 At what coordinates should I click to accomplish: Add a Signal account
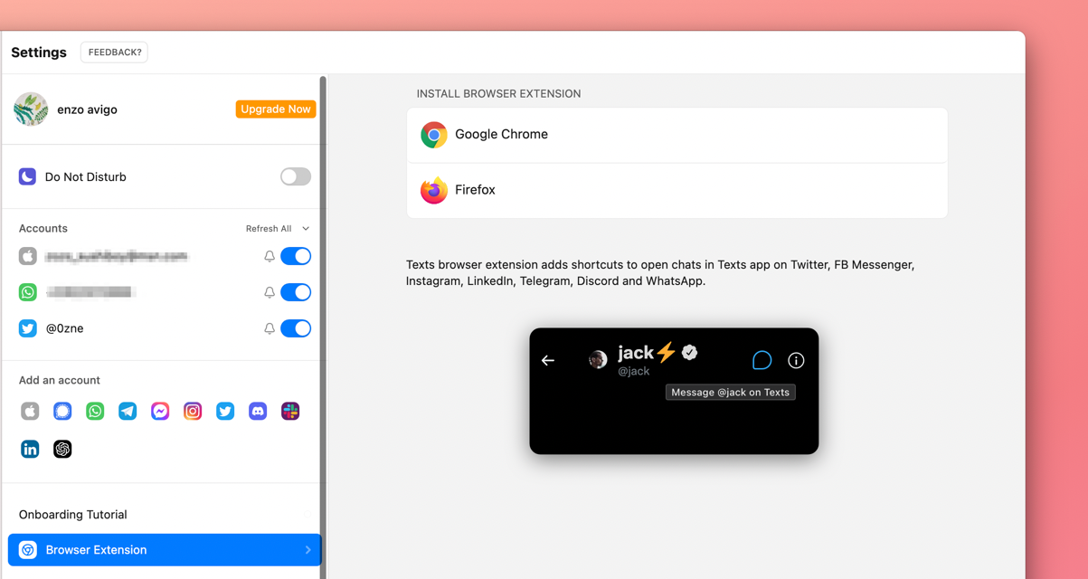coord(62,412)
